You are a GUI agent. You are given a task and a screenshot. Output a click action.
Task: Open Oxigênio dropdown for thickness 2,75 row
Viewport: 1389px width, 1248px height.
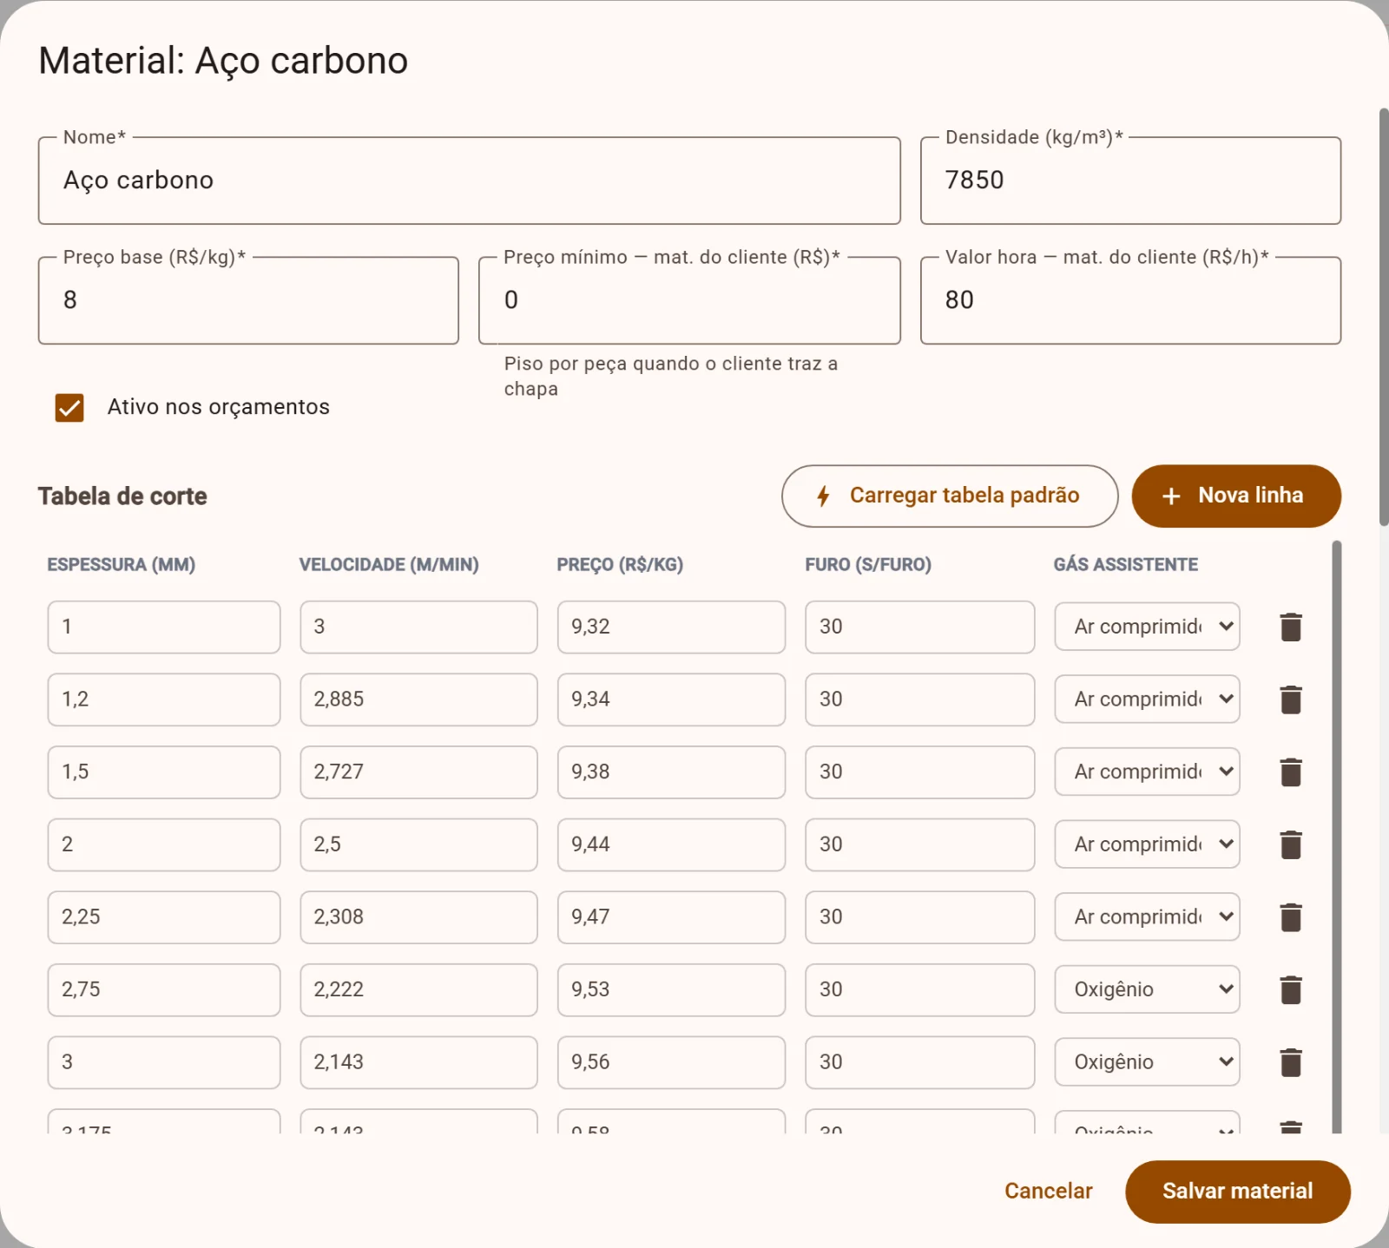coord(1147,989)
